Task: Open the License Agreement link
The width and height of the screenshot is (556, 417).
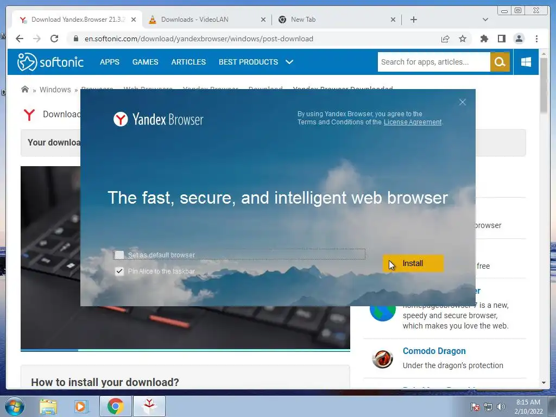Action: click(x=413, y=122)
